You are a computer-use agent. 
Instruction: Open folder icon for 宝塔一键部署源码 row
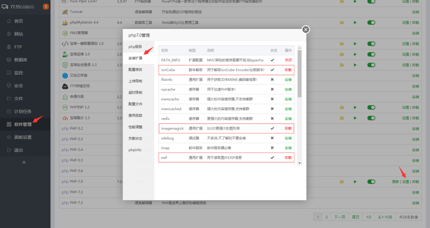(x=342, y=44)
